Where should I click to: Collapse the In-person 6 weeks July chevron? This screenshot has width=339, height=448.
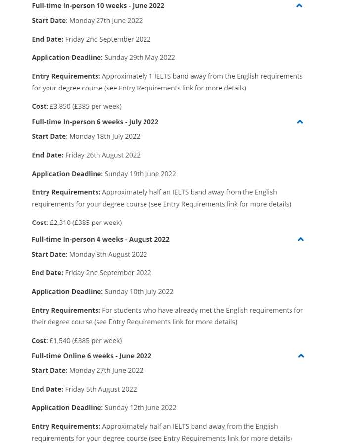click(x=300, y=122)
